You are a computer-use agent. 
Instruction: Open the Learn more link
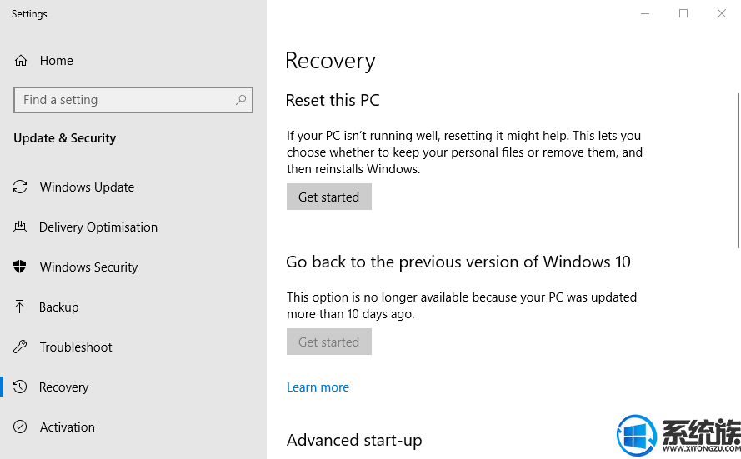318,387
